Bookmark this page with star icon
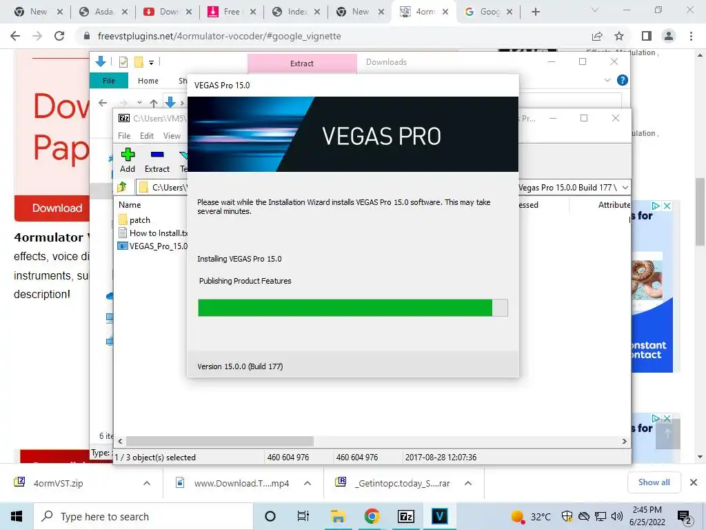The image size is (706, 530). coord(619,36)
